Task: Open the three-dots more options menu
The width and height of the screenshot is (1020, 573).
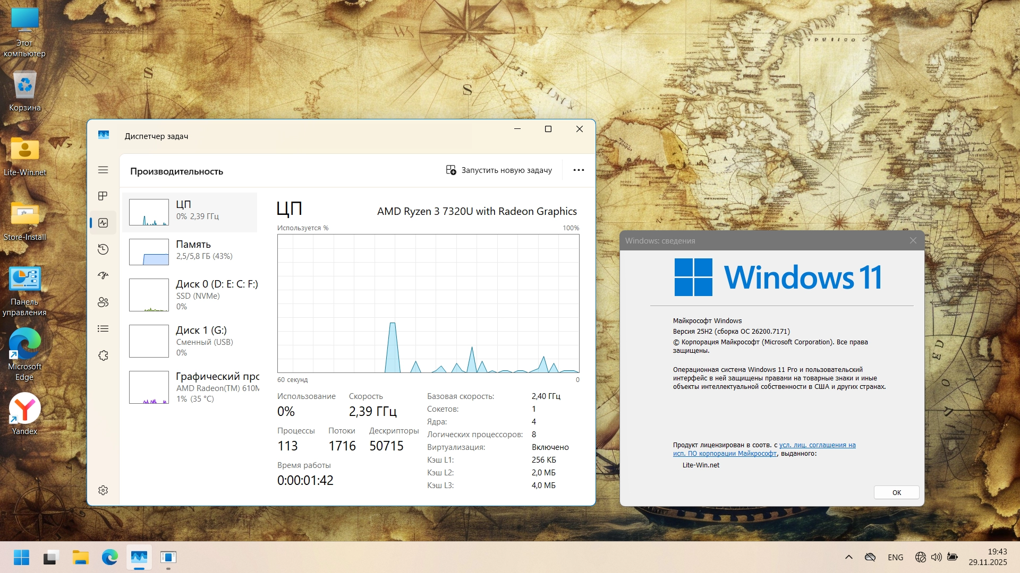Action: coord(579,170)
